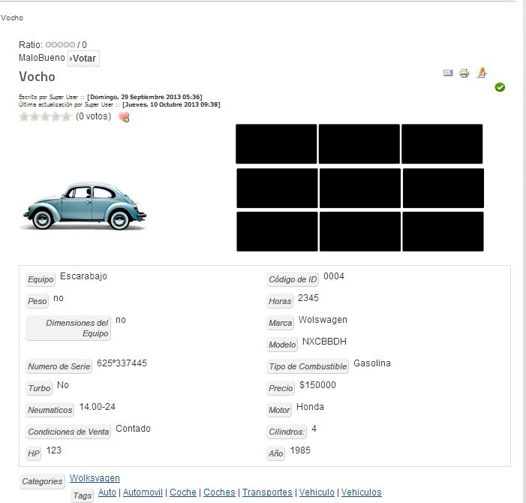Click the Tipo de Combustible label
Screen dimensions: 526x503
pyautogui.click(x=308, y=366)
